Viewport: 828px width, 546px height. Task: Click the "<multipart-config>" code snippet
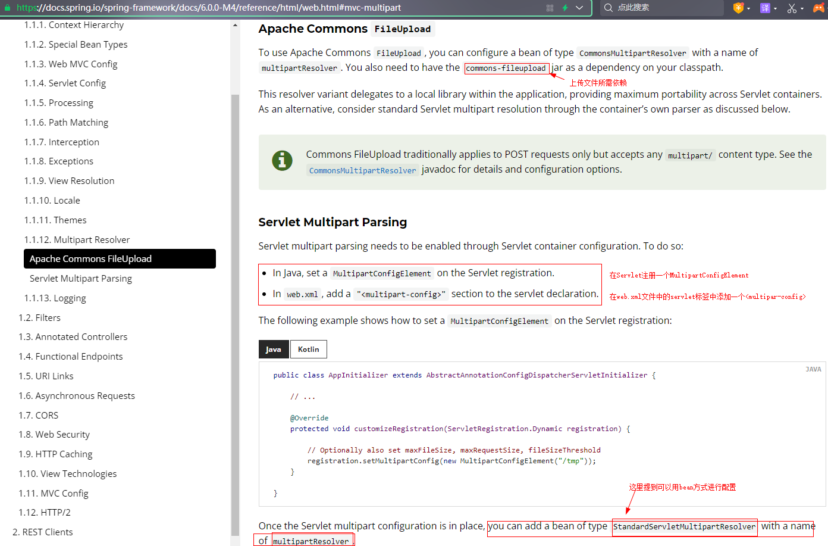[x=401, y=294]
